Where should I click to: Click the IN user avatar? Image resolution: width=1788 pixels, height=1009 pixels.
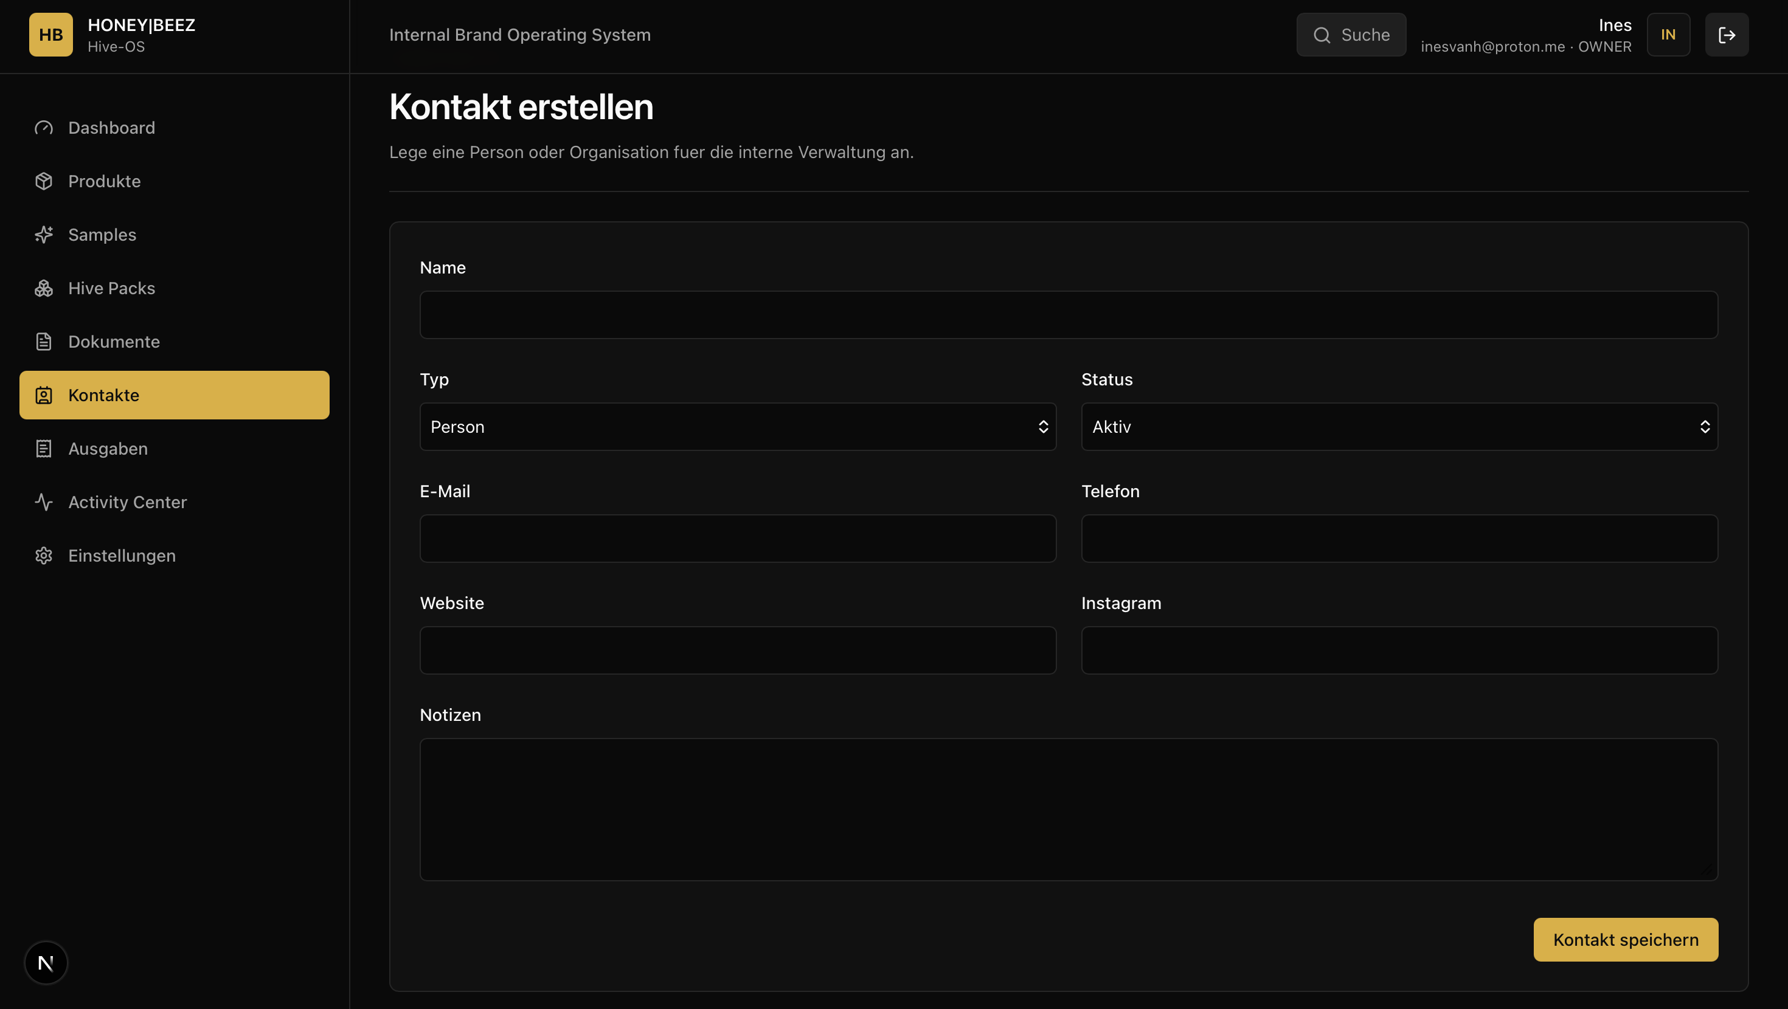(x=1669, y=35)
